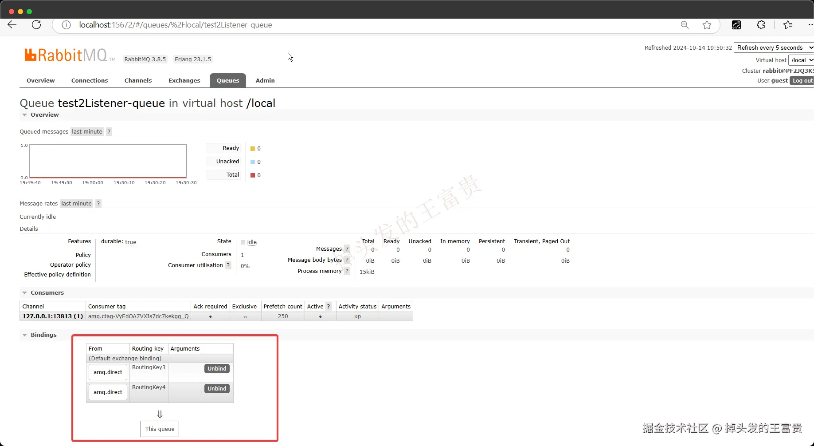
Task: Click consumer tag amq.ctag-VyEdOA7VXIs7dc7kekgg_Q
Action: 138,316
